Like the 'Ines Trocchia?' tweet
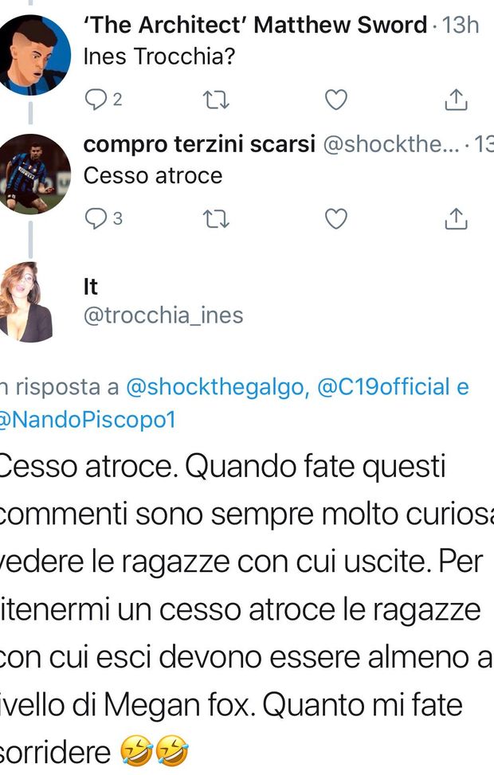The width and height of the screenshot is (494, 775). (335, 100)
